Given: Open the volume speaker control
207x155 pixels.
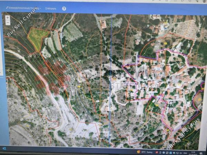Looking at the screenshot, I should tap(181, 153).
